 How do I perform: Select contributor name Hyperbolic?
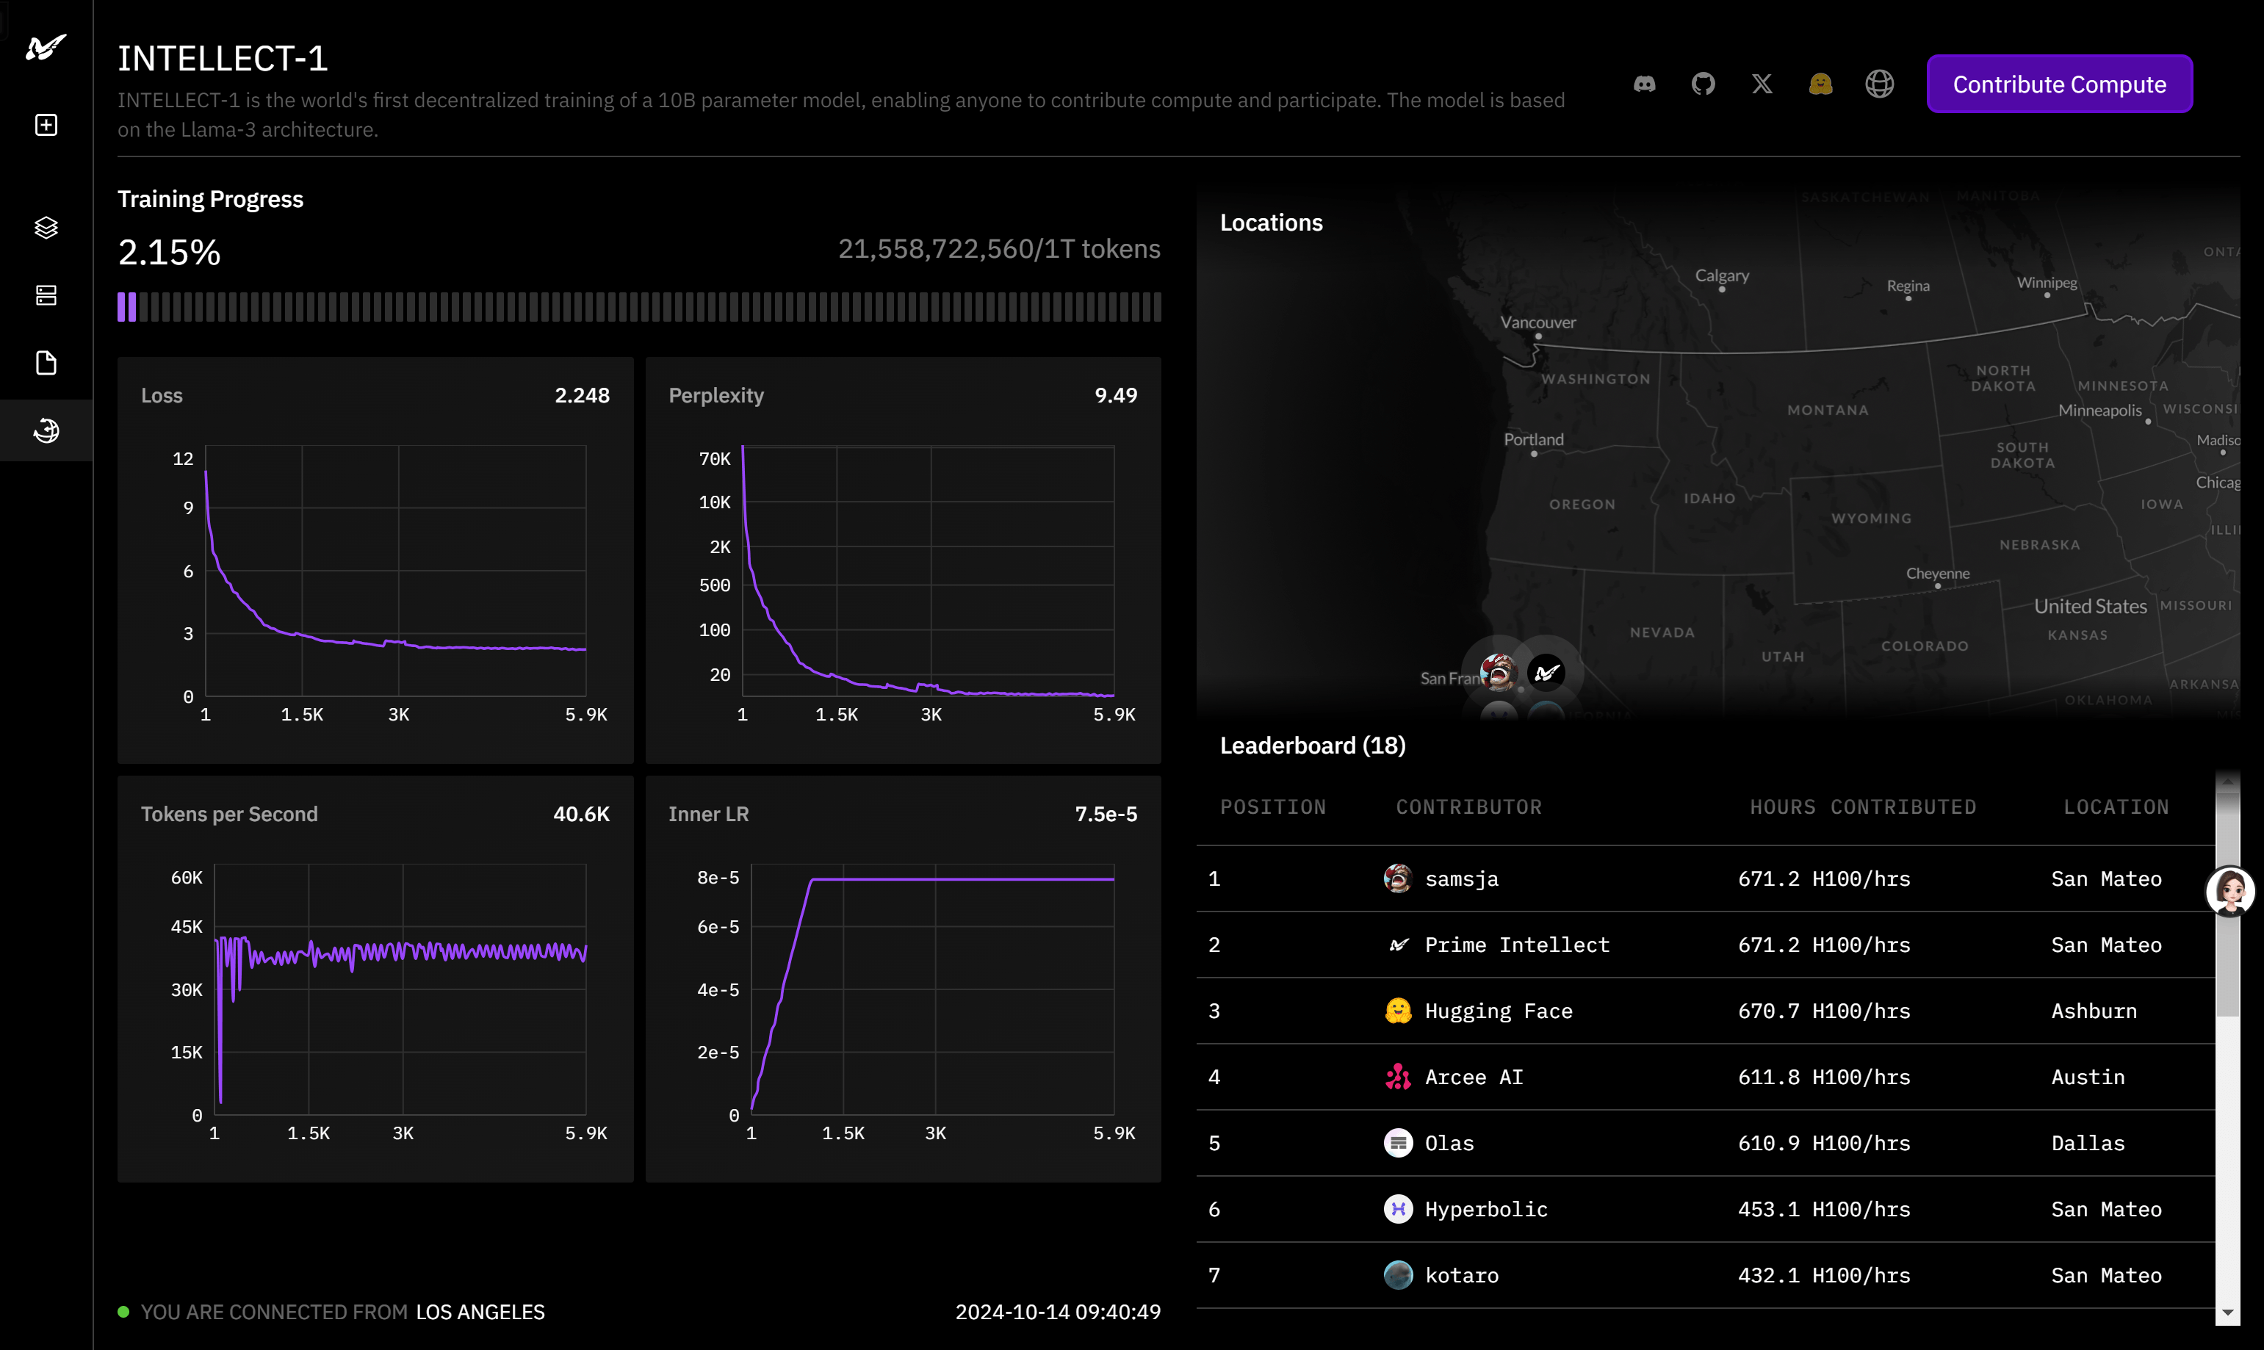pos(1486,1209)
